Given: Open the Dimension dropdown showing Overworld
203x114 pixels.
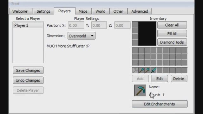Looking at the screenshot, I should point(82,36).
